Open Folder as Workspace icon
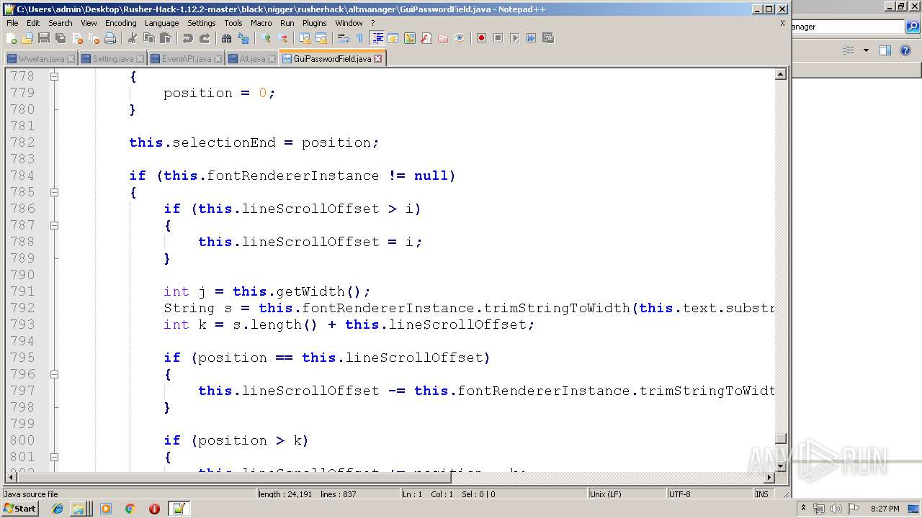Image resolution: width=922 pixels, height=518 pixels. (x=442, y=38)
